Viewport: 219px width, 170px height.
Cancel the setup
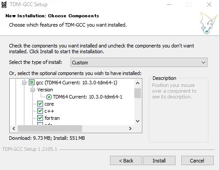coord(197,161)
